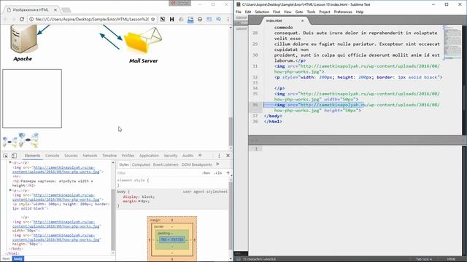Open Sublime Text View menu

[287, 12]
